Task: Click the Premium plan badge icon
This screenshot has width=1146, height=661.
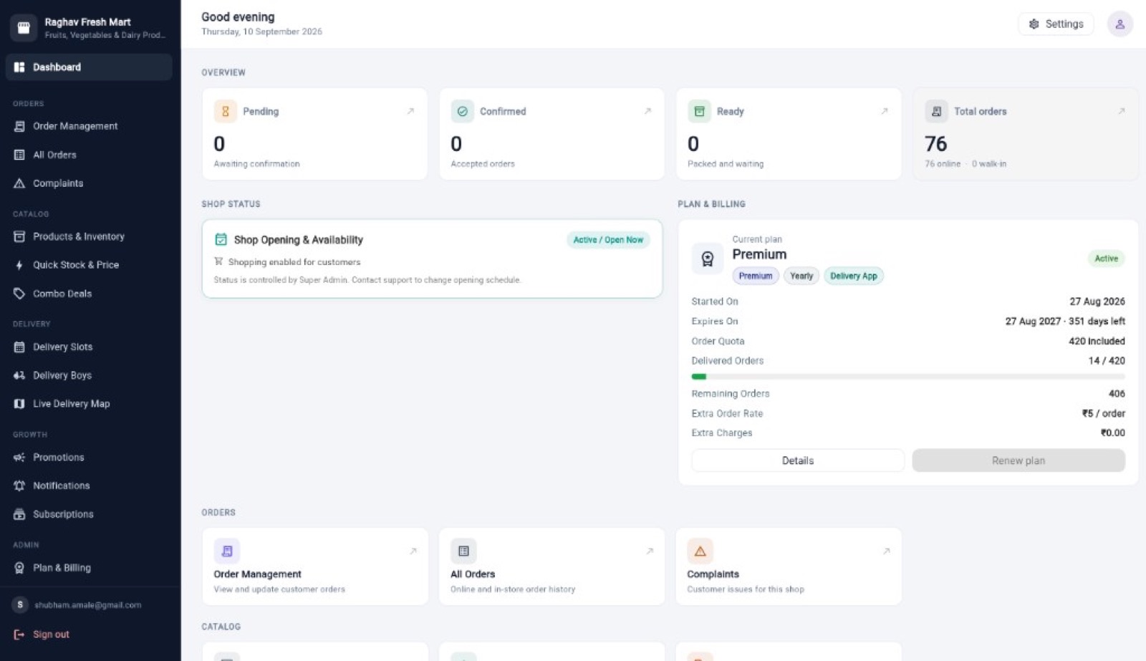Action: point(708,259)
